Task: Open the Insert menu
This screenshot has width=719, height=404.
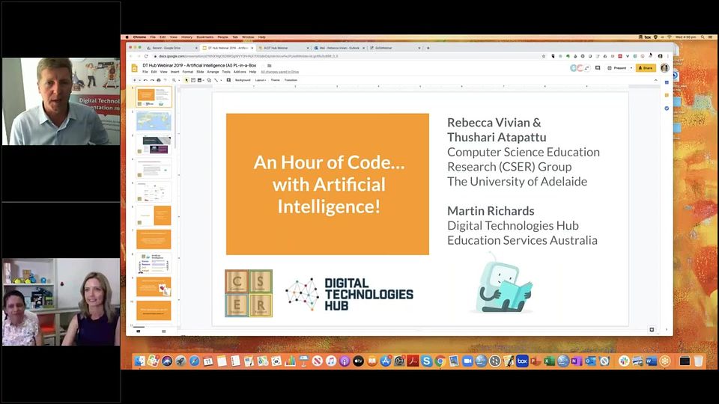Action: coord(175,72)
